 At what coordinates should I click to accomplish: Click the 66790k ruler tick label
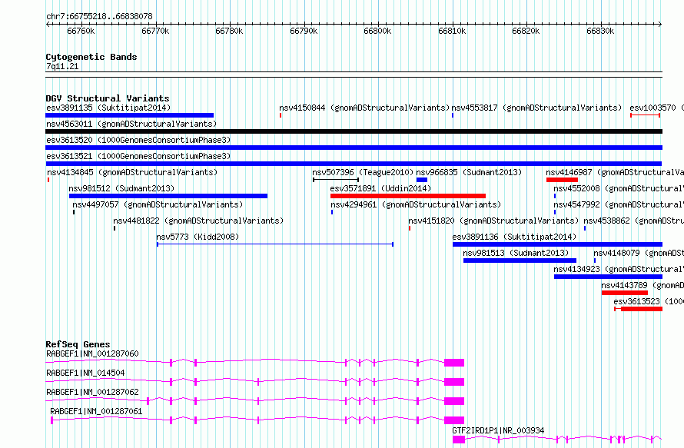304,32
